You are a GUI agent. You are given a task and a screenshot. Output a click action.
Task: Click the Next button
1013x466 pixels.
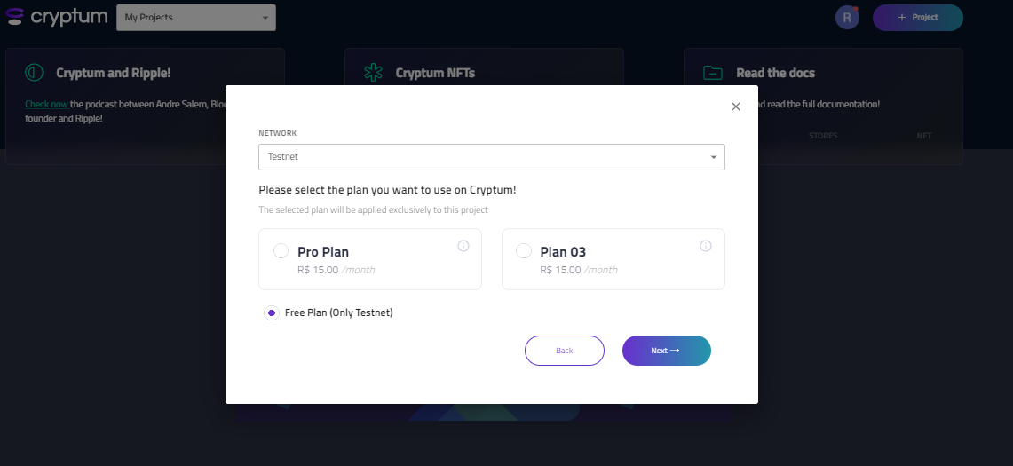pyautogui.click(x=667, y=351)
